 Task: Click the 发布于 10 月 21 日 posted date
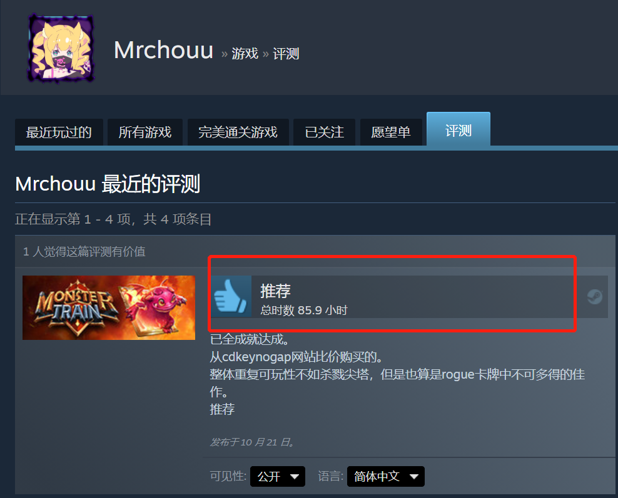(252, 442)
